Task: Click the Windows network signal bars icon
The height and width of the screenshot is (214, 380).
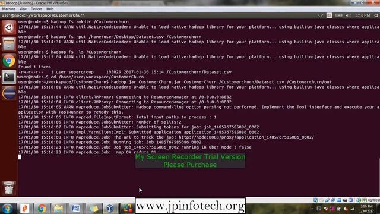Action: click(353, 209)
